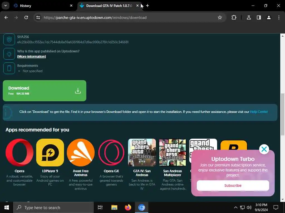
Task: Open the volume speaker tray icon
Action: 249,207
